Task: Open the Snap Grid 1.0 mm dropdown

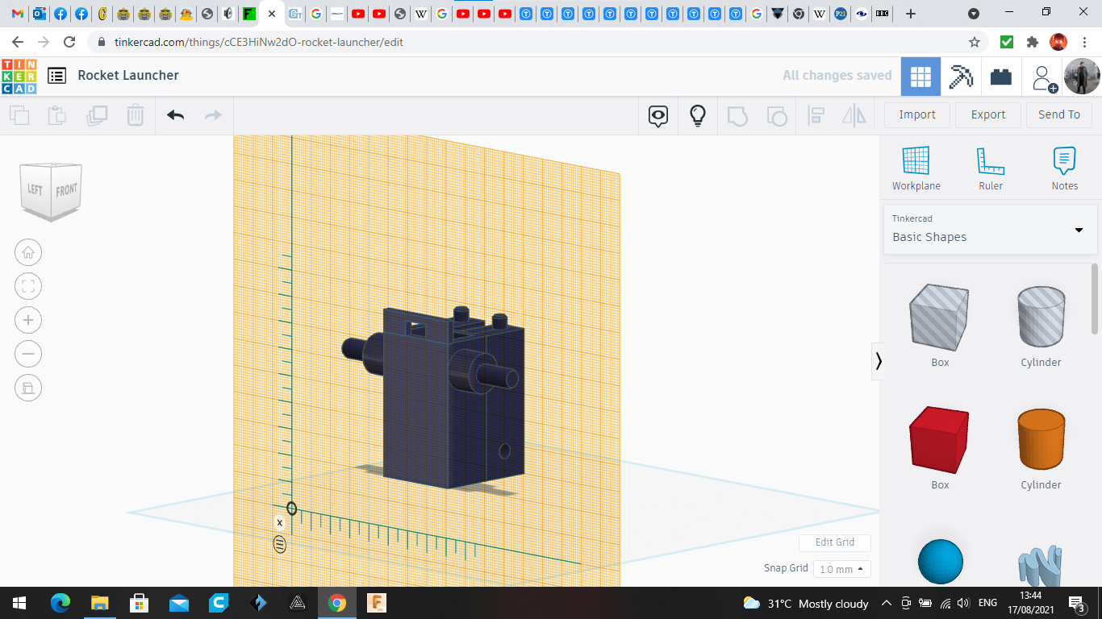Action: coord(841,569)
